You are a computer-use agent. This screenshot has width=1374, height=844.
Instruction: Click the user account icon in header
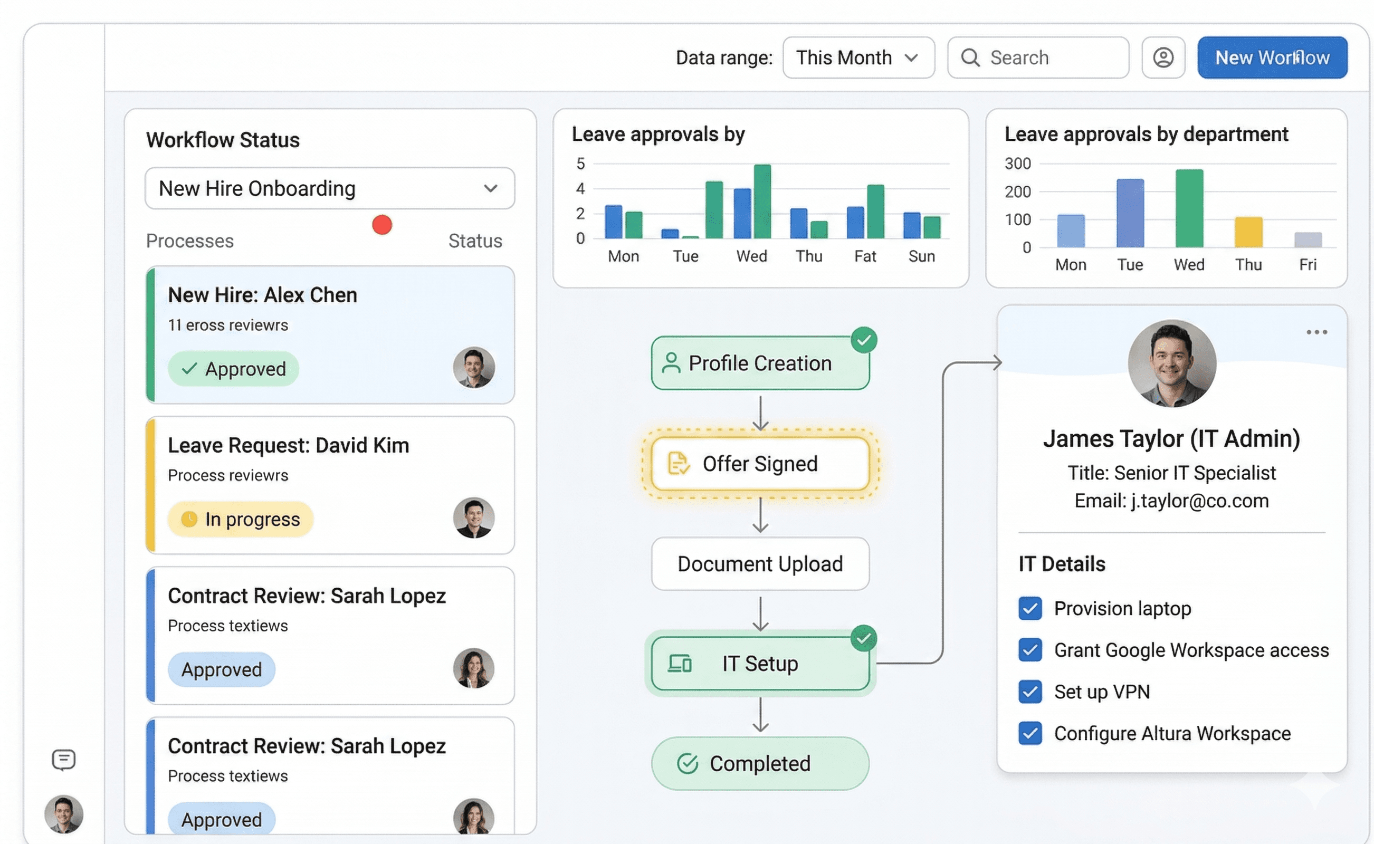[x=1163, y=57]
